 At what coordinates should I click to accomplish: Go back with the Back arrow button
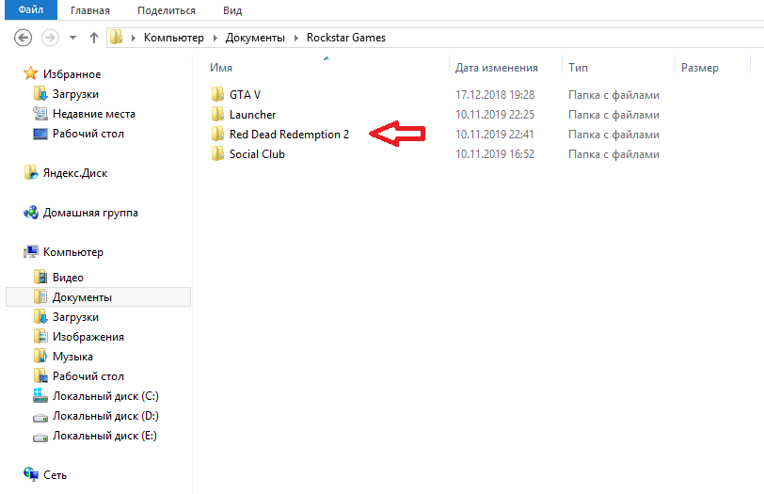[23, 38]
